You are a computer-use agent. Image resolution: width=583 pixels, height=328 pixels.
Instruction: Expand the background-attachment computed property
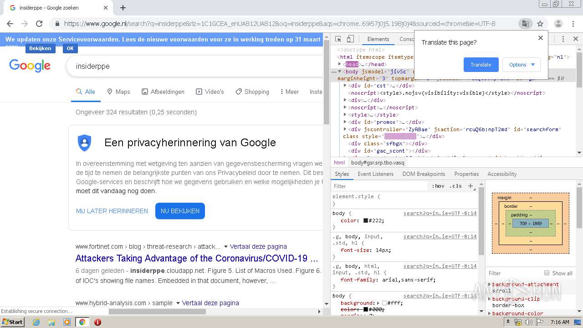(490, 284)
